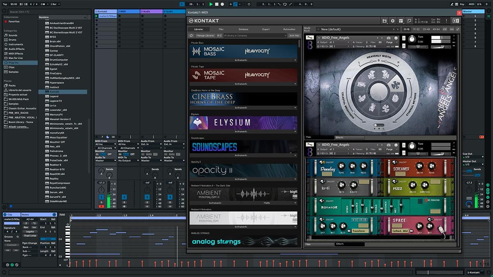
Task: Toggle the track 1 activator button in the mixer
Action: [101, 197]
